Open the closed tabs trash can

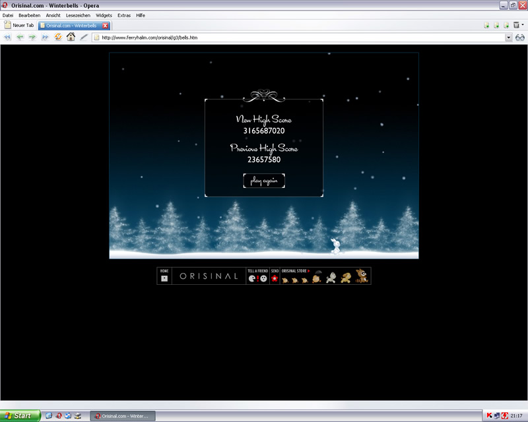pyautogui.click(x=516, y=25)
